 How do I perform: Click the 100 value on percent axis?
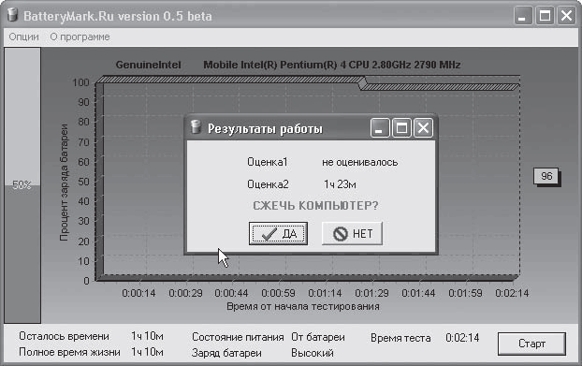click(80, 82)
